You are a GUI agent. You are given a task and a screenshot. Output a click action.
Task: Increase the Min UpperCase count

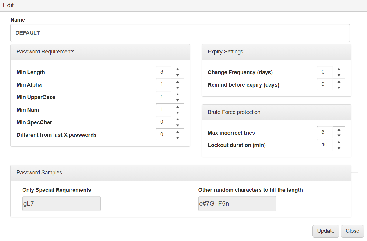coord(178,94)
